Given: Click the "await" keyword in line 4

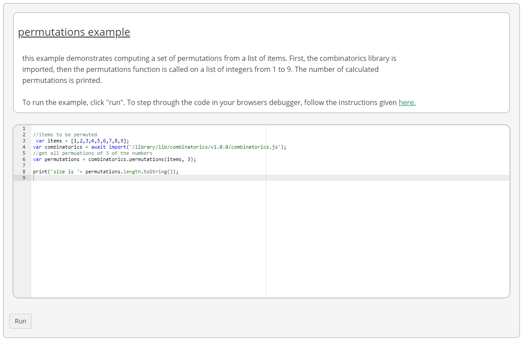Looking at the screenshot, I should (x=99, y=147).
